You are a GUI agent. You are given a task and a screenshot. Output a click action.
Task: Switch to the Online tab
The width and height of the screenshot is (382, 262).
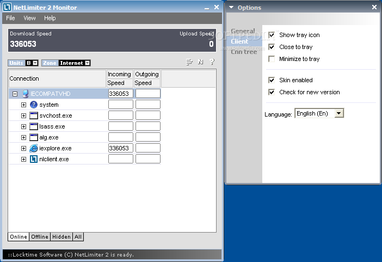pyautogui.click(x=19, y=236)
